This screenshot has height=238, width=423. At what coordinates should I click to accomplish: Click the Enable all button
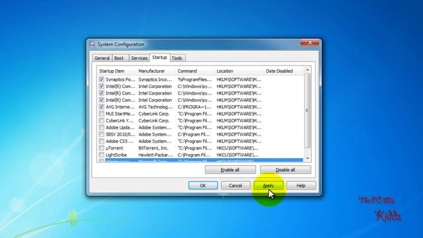click(x=230, y=170)
